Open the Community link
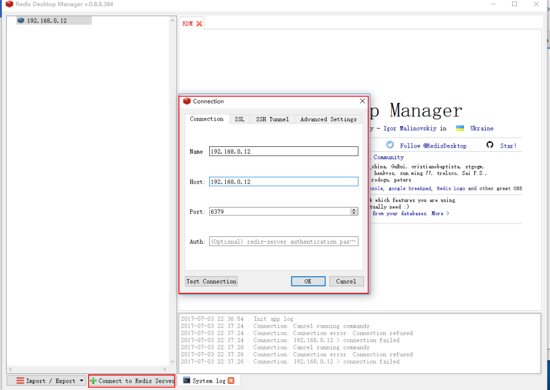 click(388, 157)
